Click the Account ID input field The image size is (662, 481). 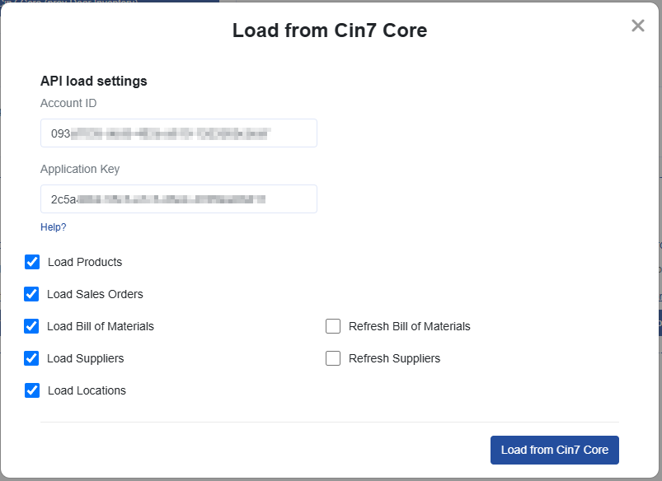click(x=178, y=133)
